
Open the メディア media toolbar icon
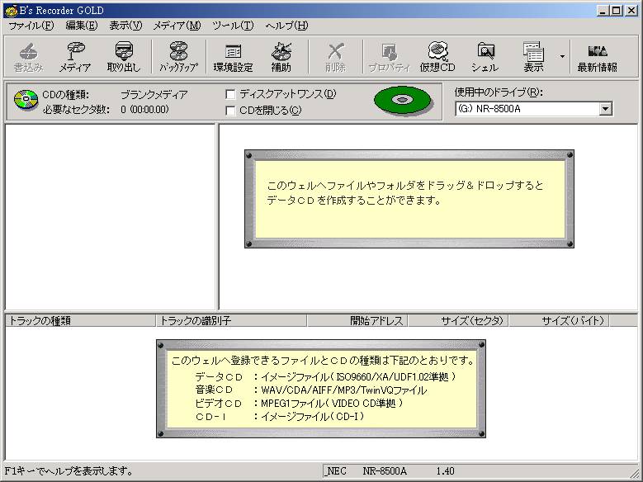74,57
